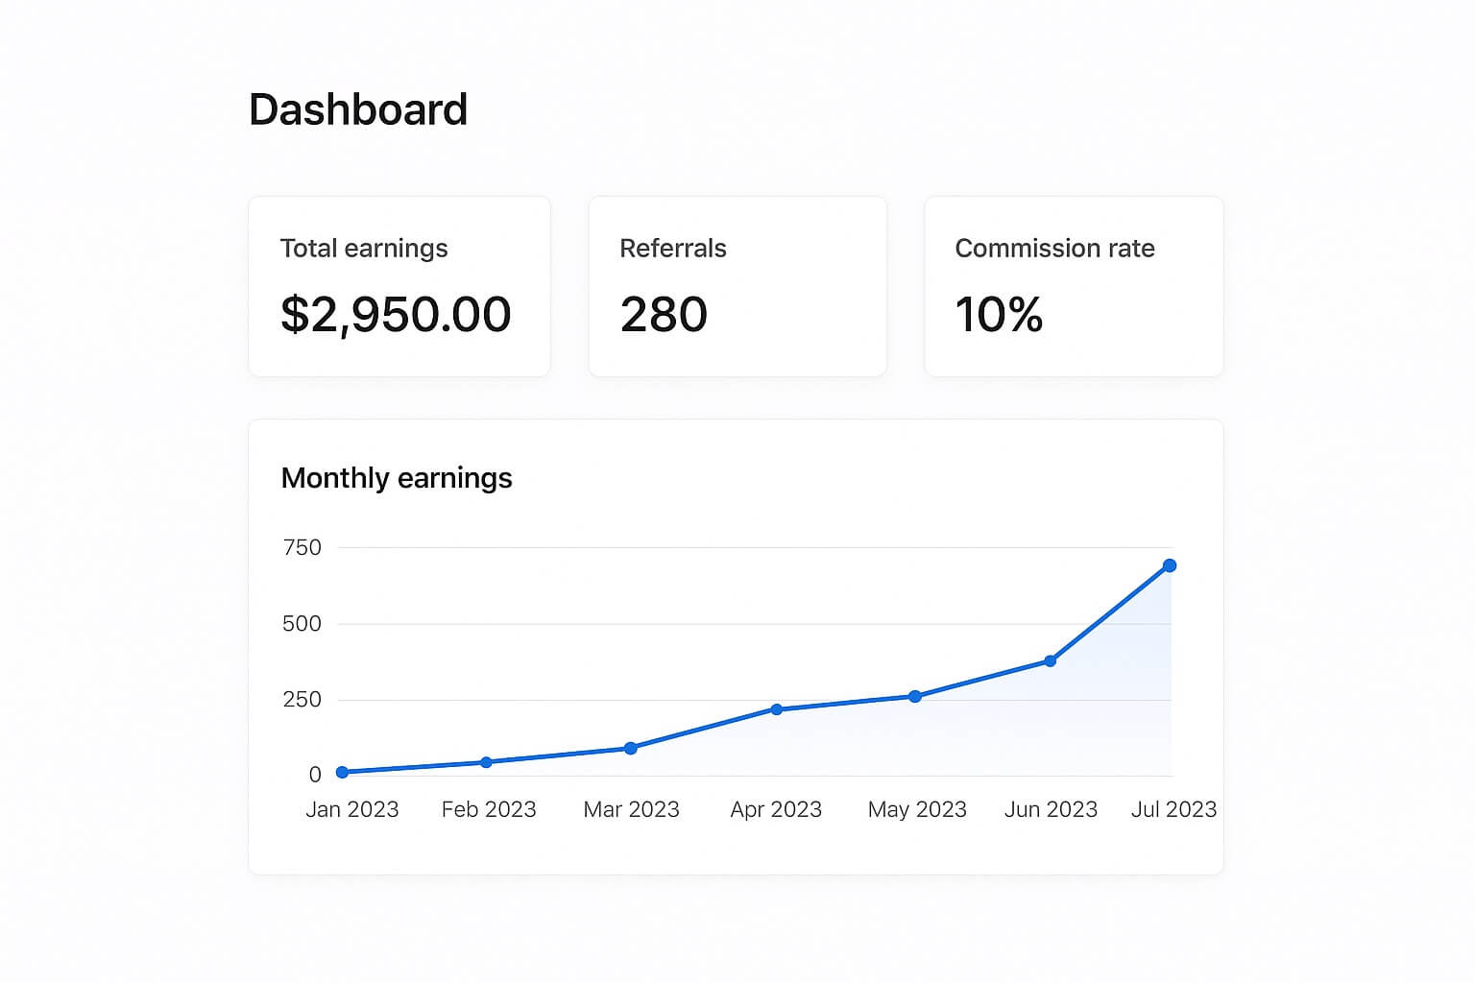Click the Jul 2023 x-axis label
The image size is (1475, 983).
pyautogui.click(x=1173, y=809)
